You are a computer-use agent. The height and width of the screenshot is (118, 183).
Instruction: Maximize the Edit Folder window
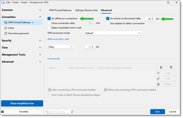(169, 2)
